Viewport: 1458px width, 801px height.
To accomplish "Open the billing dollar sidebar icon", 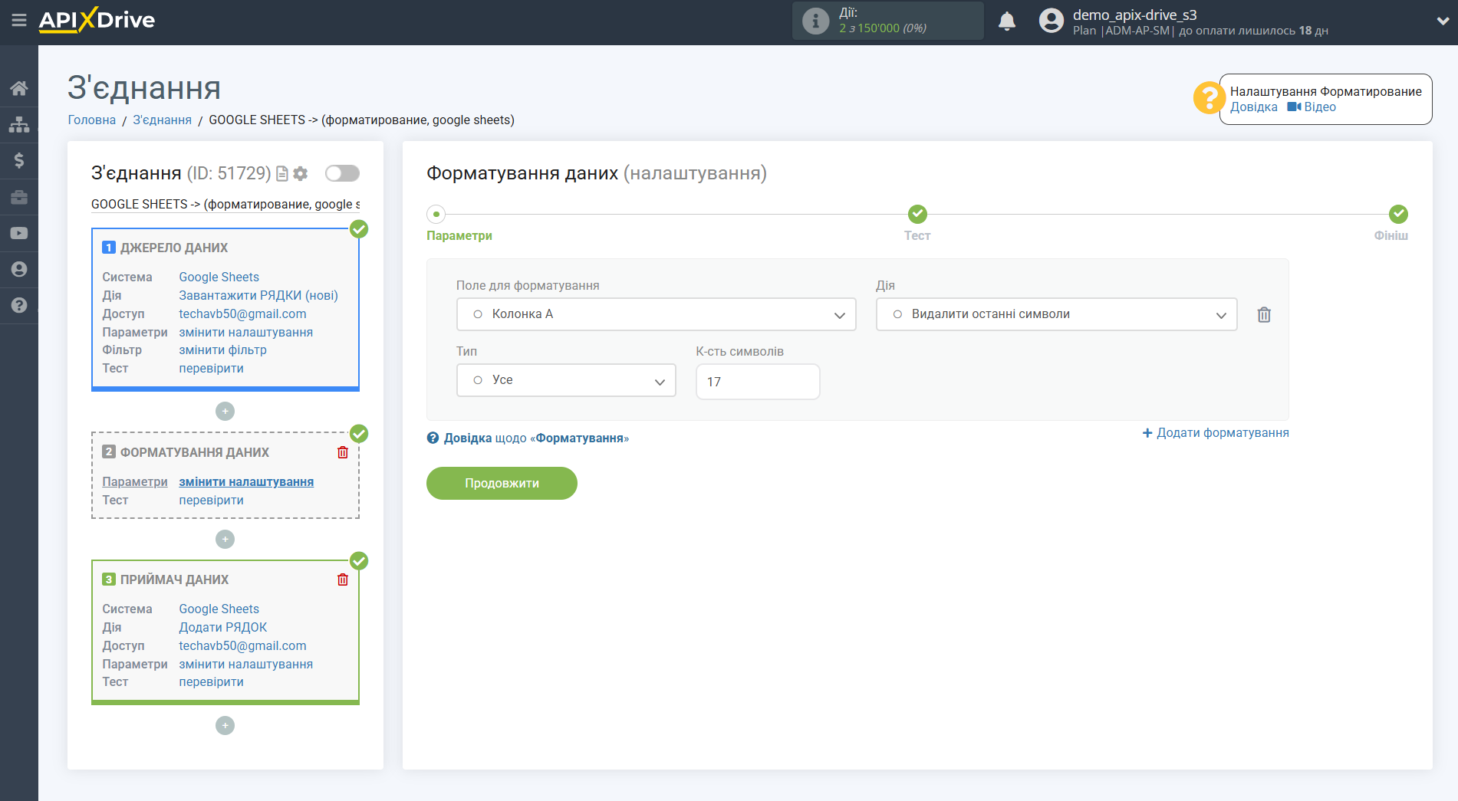I will 19,160.
